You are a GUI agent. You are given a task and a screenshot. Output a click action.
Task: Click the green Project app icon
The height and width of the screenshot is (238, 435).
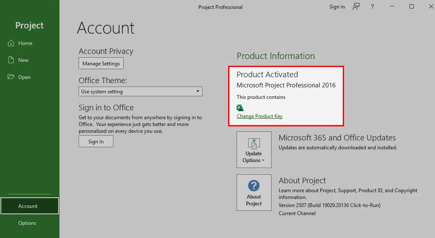point(240,108)
